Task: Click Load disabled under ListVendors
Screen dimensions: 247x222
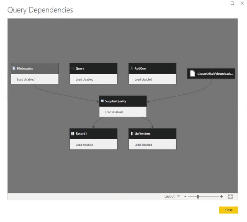Action: pos(143,145)
